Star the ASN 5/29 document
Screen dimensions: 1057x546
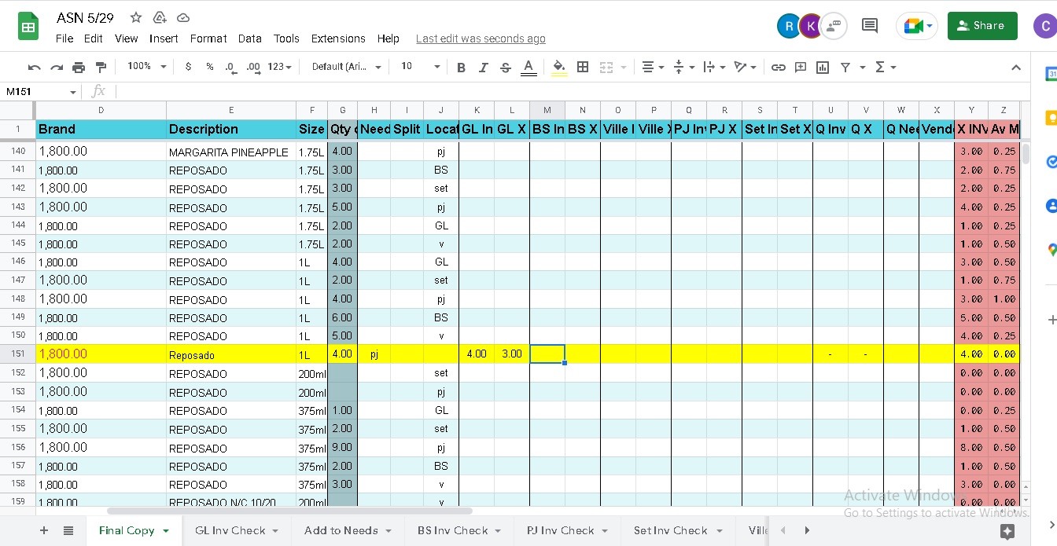[136, 17]
